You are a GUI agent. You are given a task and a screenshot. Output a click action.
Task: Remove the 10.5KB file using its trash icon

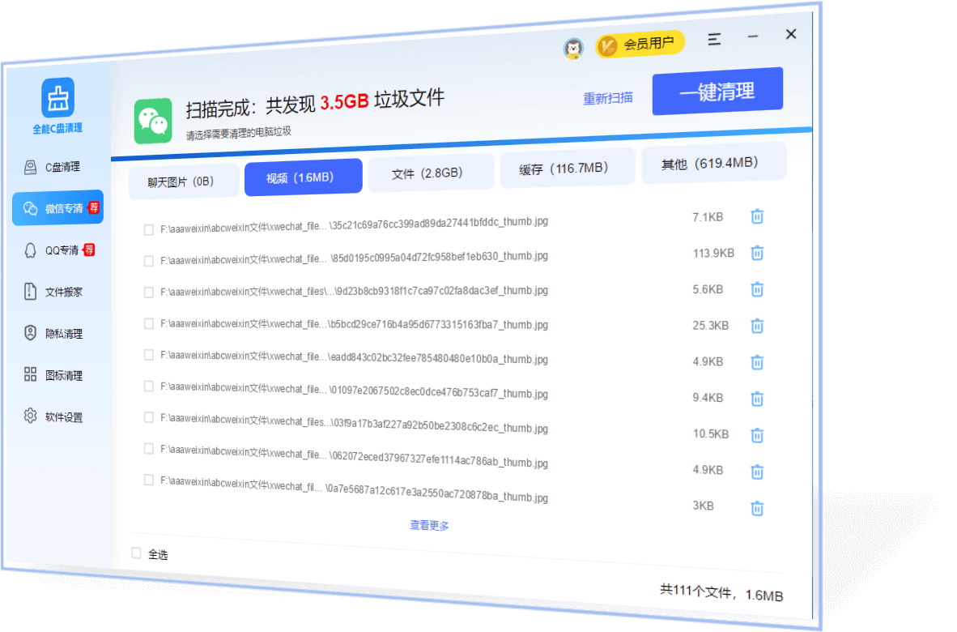click(x=757, y=435)
